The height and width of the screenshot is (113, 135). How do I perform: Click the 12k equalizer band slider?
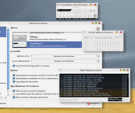[x=114, y=44]
